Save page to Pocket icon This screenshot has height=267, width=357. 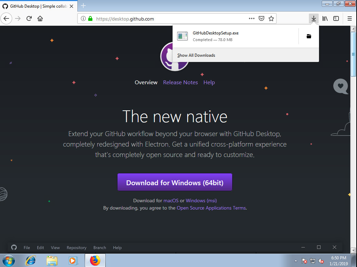pyautogui.click(x=261, y=19)
